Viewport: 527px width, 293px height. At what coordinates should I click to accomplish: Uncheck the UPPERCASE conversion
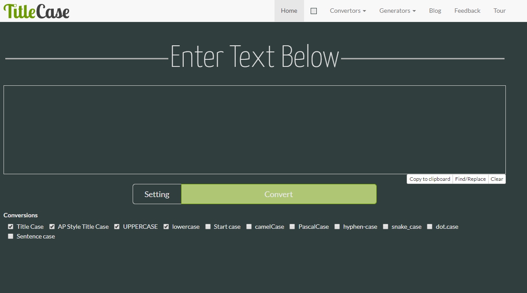[117, 227]
